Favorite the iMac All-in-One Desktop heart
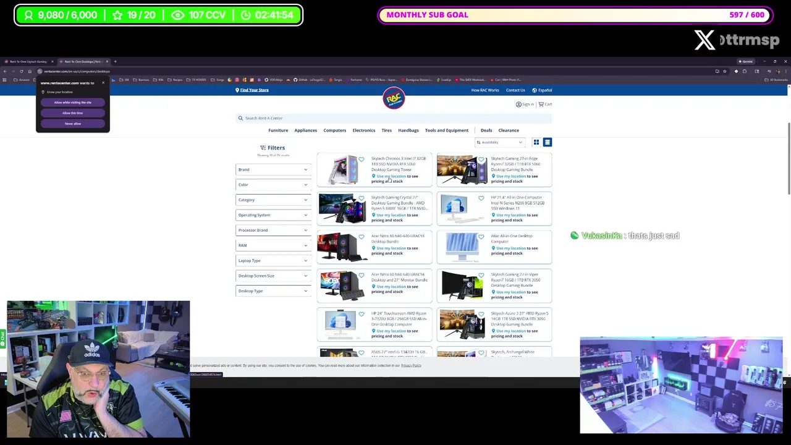 click(x=481, y=237)
